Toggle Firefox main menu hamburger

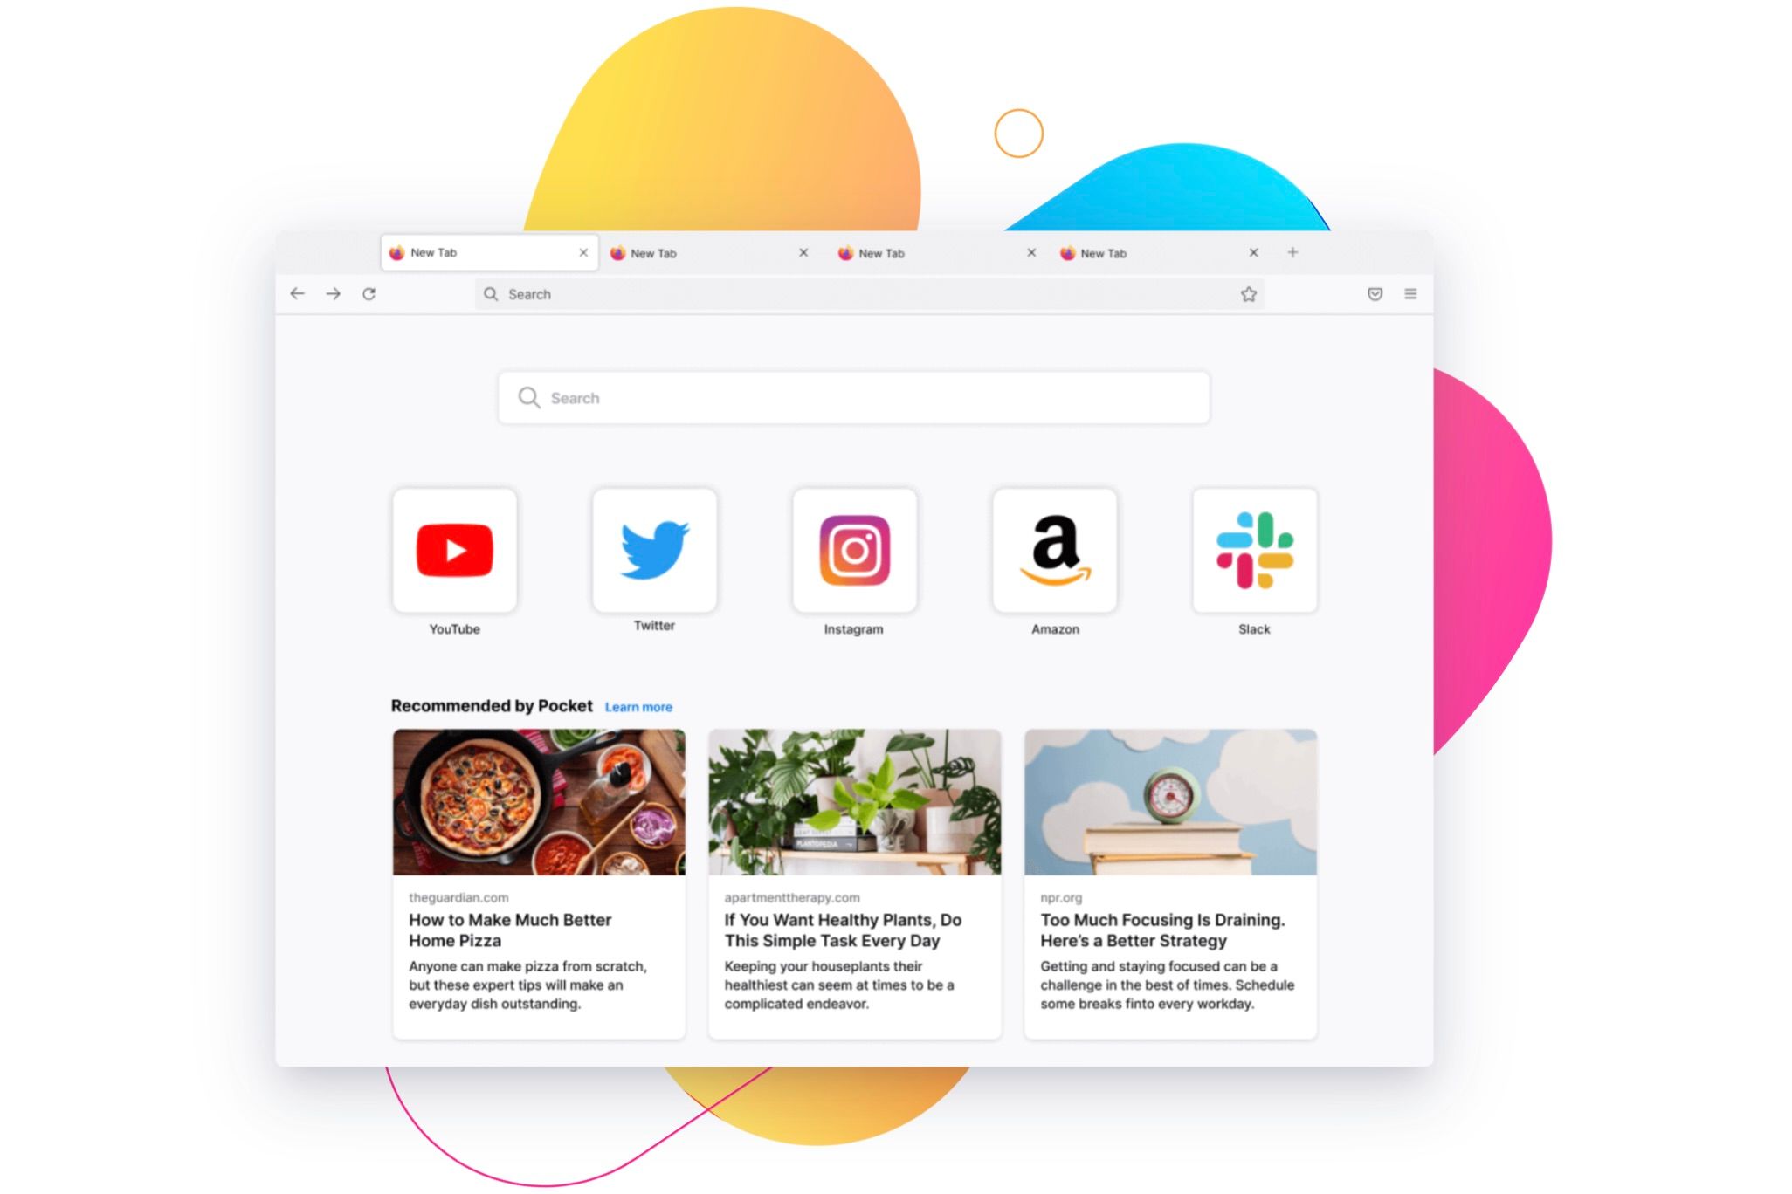(x=1410, y=293)
